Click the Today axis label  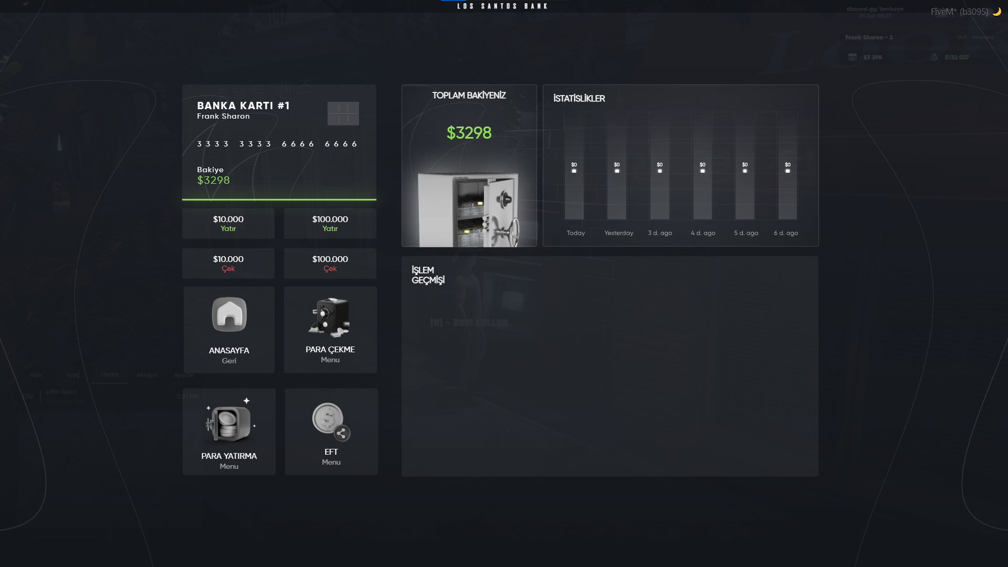(576, 233)
